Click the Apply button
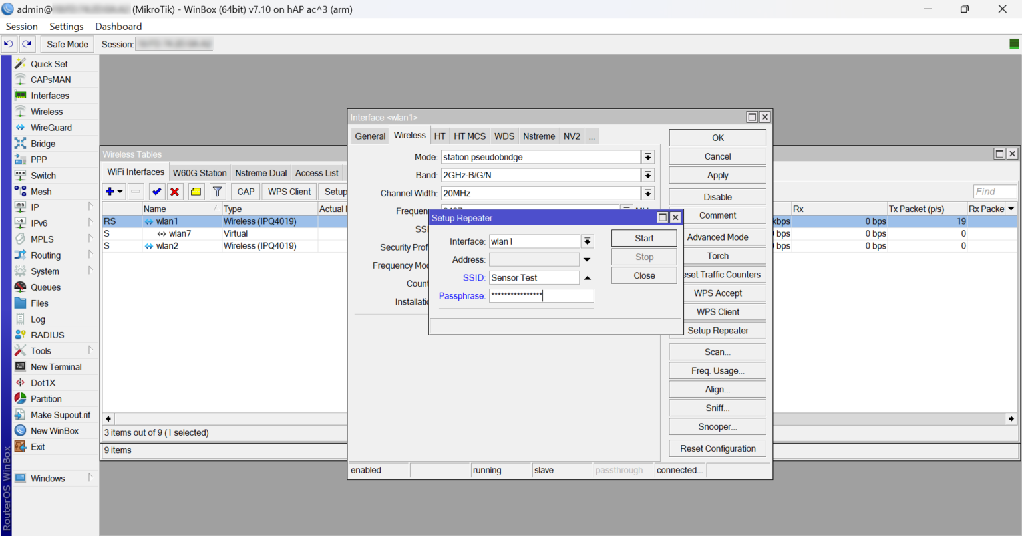Viewport: 1022px width, 536px height. click(717, 176)
